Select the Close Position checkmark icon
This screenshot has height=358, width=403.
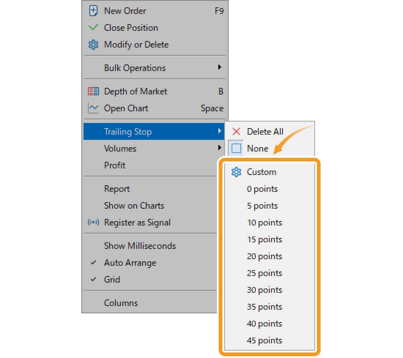click(93, 27)
